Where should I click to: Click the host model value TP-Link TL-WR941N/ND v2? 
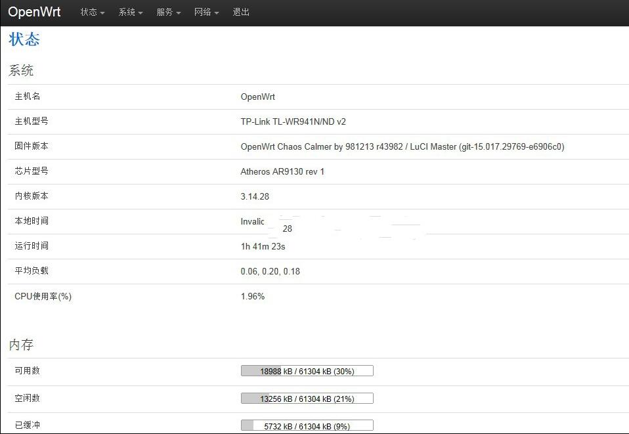(293, 121)
